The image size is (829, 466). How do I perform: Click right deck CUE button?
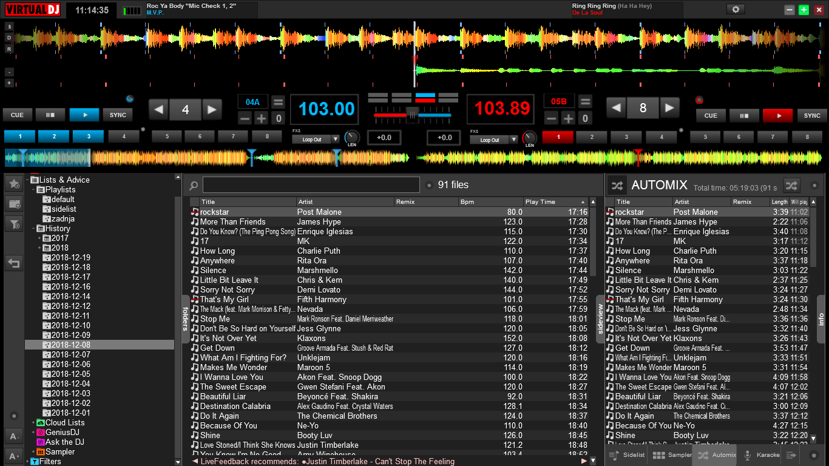(711, 115)
